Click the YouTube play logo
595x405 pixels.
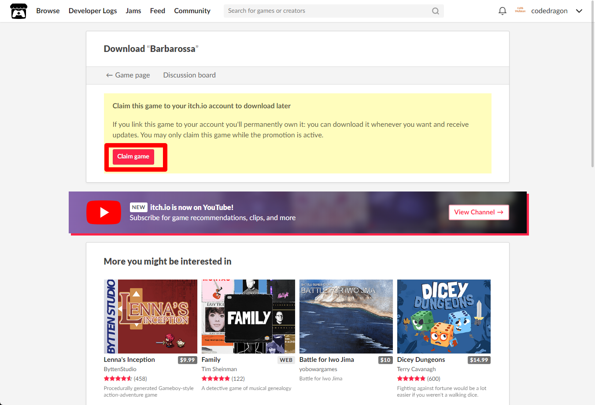point(103,212)
